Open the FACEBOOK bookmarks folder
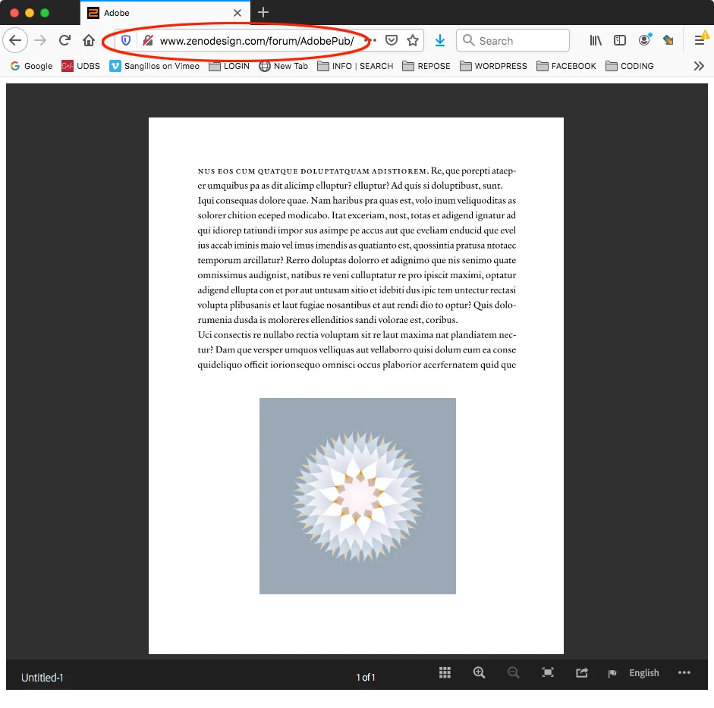Image resolution: width=714 pixels, height=708 pixels. (x=566, y=66)
